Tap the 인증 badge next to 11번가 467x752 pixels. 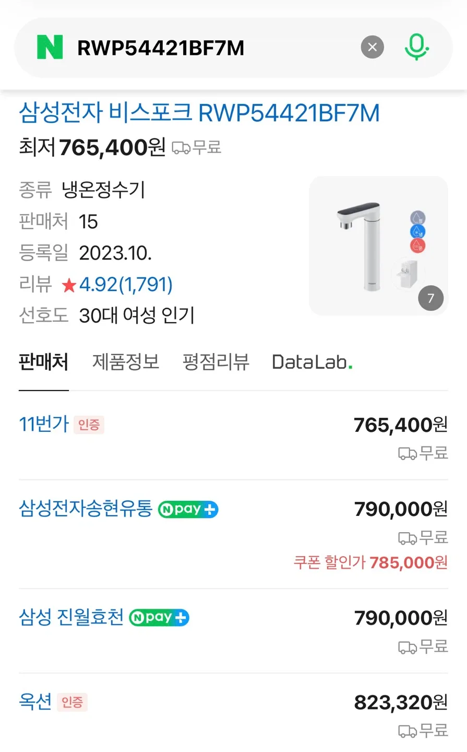click(89, 425)
